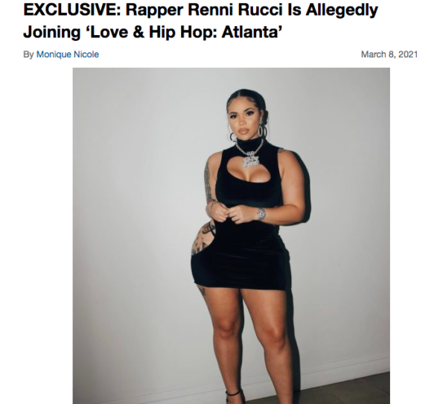Screen dimensions: 443x404
Task: Click the 'By' label before author name
Action: coord(28,54)
